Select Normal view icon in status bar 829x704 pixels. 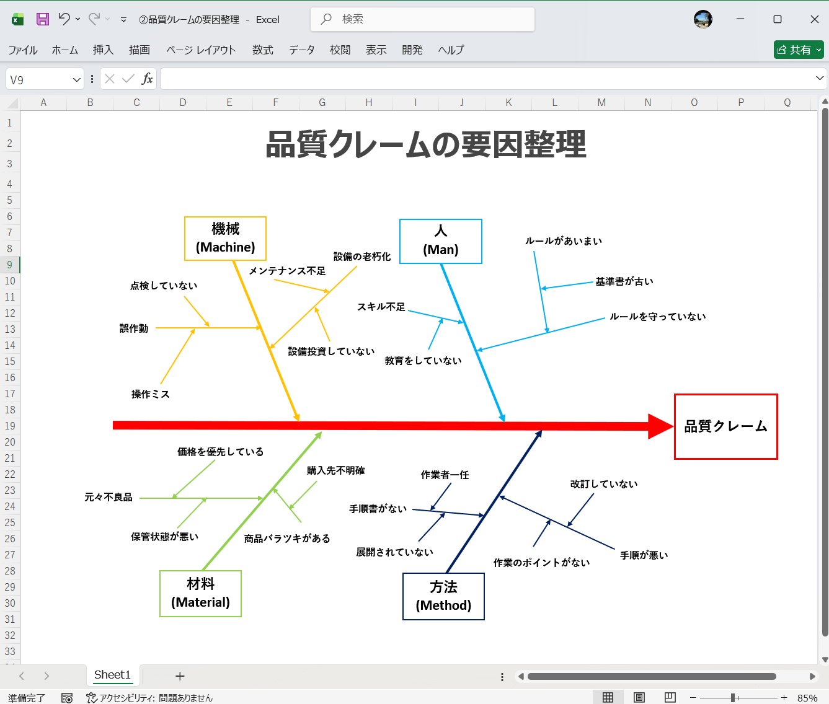[608, 697]
